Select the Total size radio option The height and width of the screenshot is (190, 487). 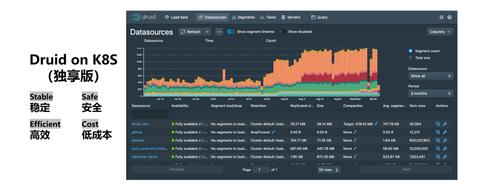click(x=411, y=58)
